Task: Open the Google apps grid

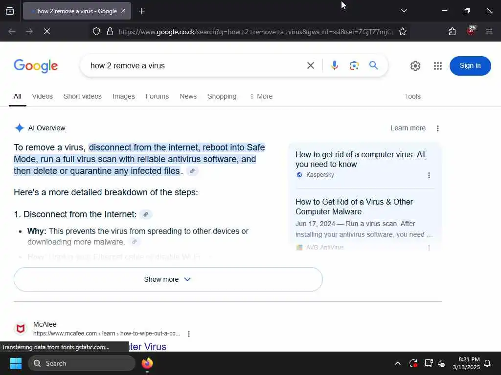Action: pos(438,66)
